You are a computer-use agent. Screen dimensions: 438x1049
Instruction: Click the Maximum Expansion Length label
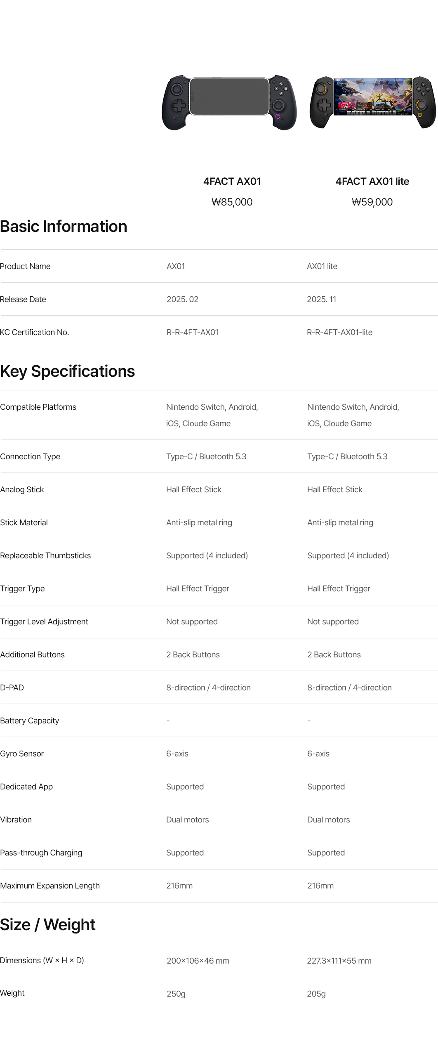click(50, 886)
